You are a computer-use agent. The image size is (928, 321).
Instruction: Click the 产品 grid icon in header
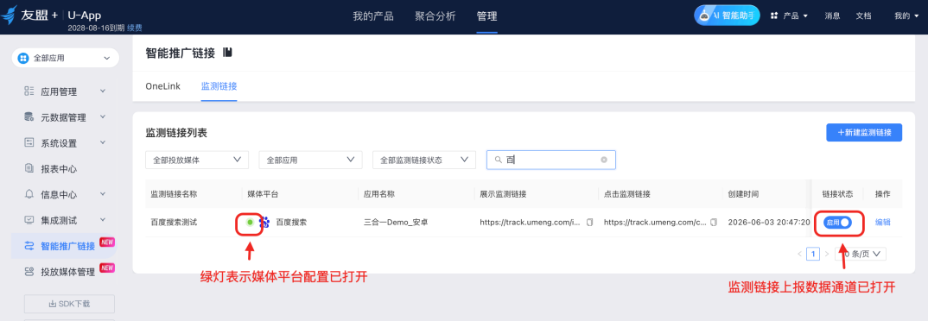pyautogui.click(x=774, y=16)
